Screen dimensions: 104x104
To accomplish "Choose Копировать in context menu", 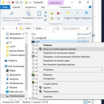I will [x=70, y=79].
